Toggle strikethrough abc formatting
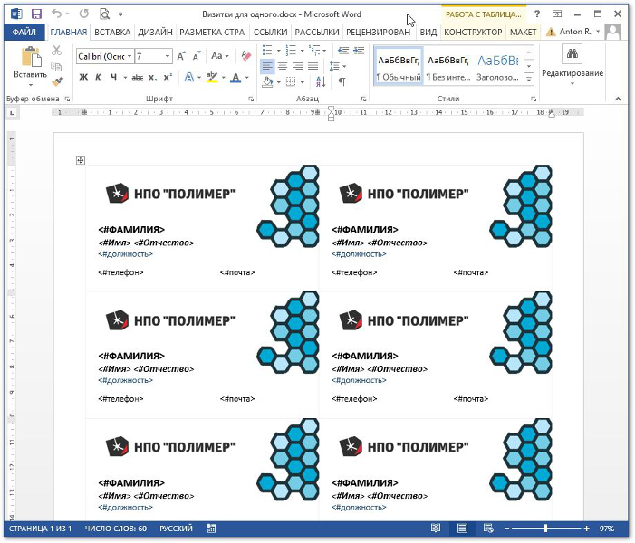The image size is (635, 543). [138, 77]
